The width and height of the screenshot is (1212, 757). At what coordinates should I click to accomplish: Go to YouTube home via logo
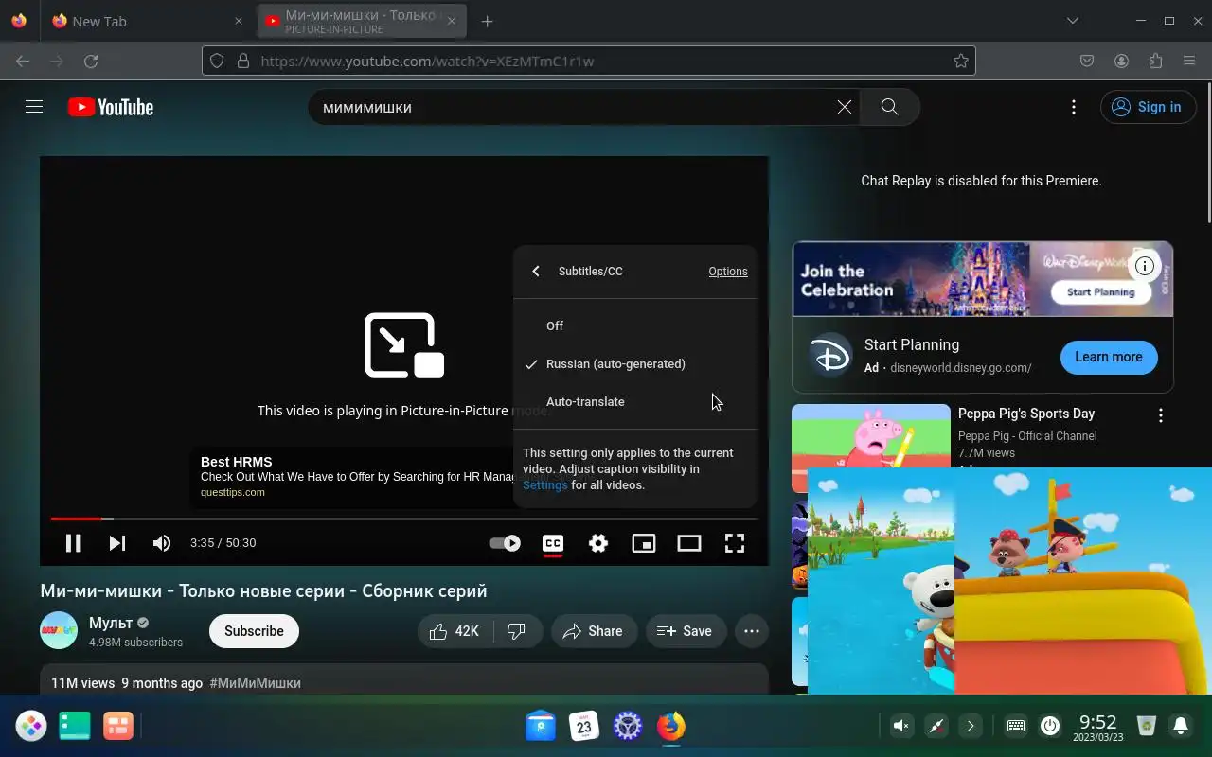[111, 107]
